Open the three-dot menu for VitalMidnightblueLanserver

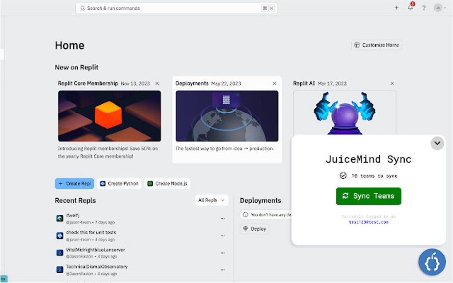pos(223,253)
